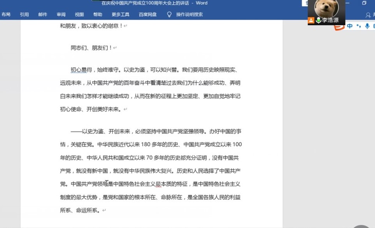375x228 pixels.
Task: Toggle the 中 Chinese input mode
Action: tap(350, 26)
